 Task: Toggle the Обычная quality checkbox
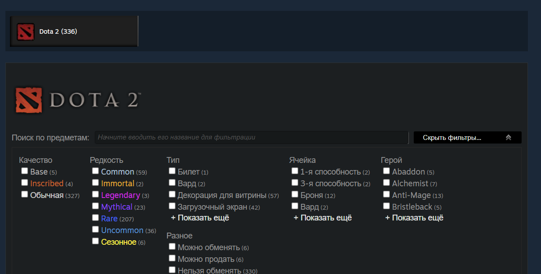(x=24, y=194)
